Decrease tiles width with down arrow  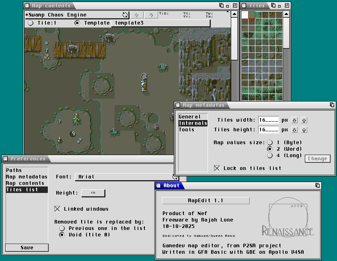click(x=294, y=120)
